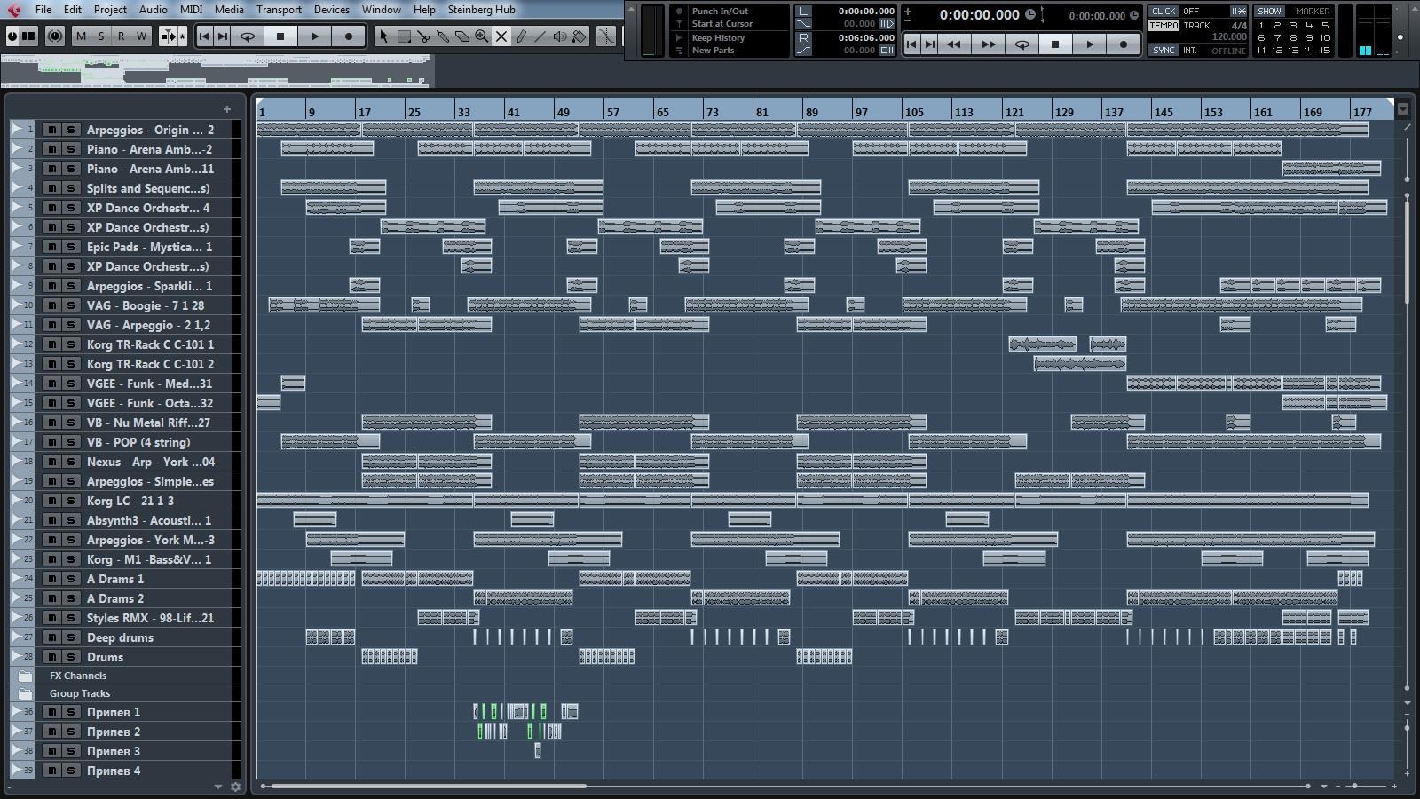This screenshot has height=799, width=1420.
Task: Click the Mute X tool in toolbar
Action: (501, 36)
